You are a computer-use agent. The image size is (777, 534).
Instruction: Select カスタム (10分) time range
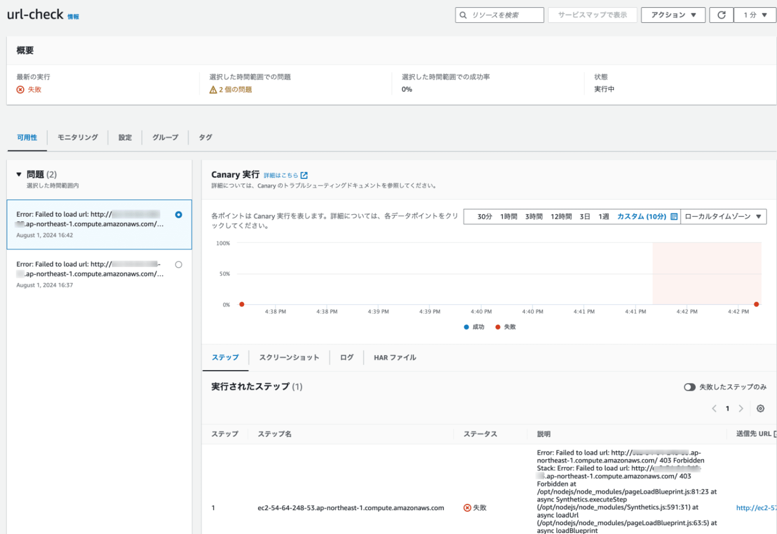641,217
